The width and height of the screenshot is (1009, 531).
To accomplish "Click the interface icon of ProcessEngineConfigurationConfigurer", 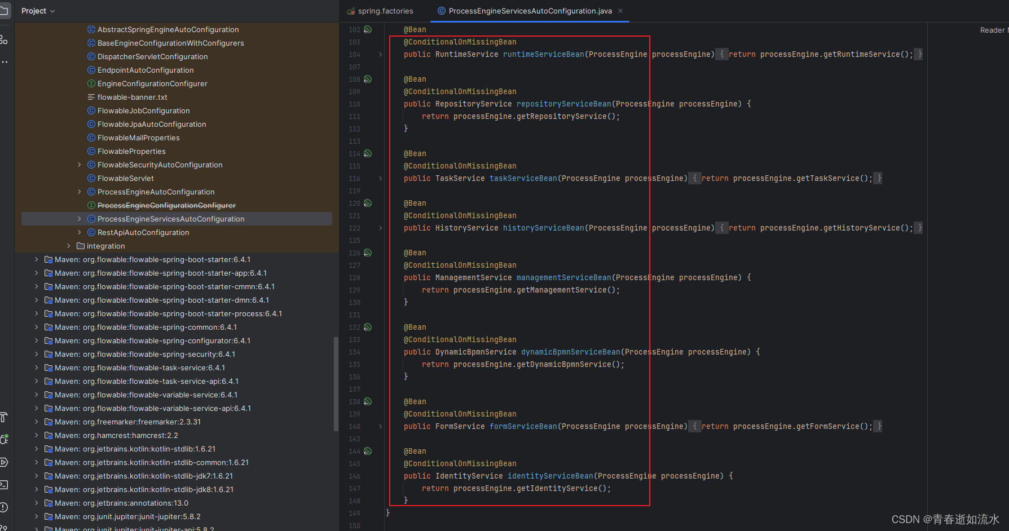I will point(91,205).
